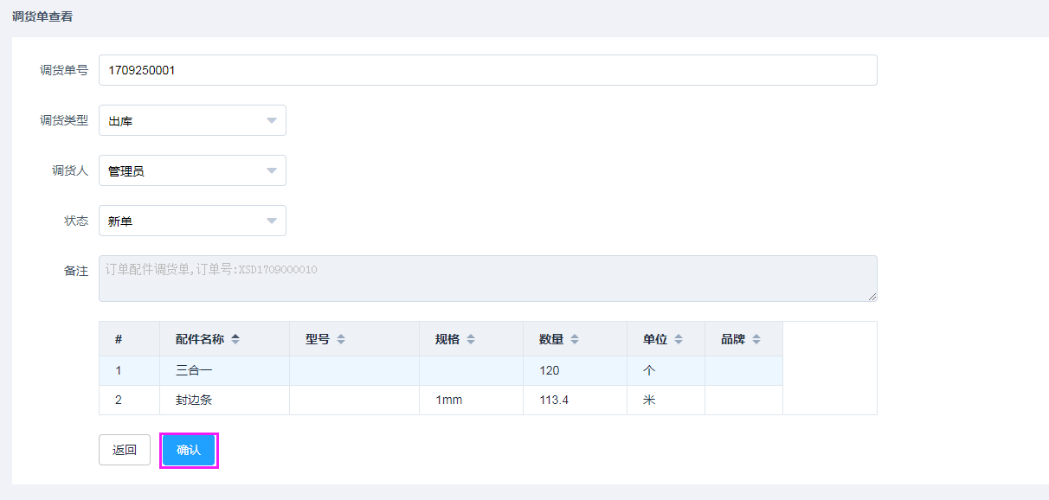Expand the 调货人 dropdown showing 管理员
1049x500 pixels.
(192, 170)
